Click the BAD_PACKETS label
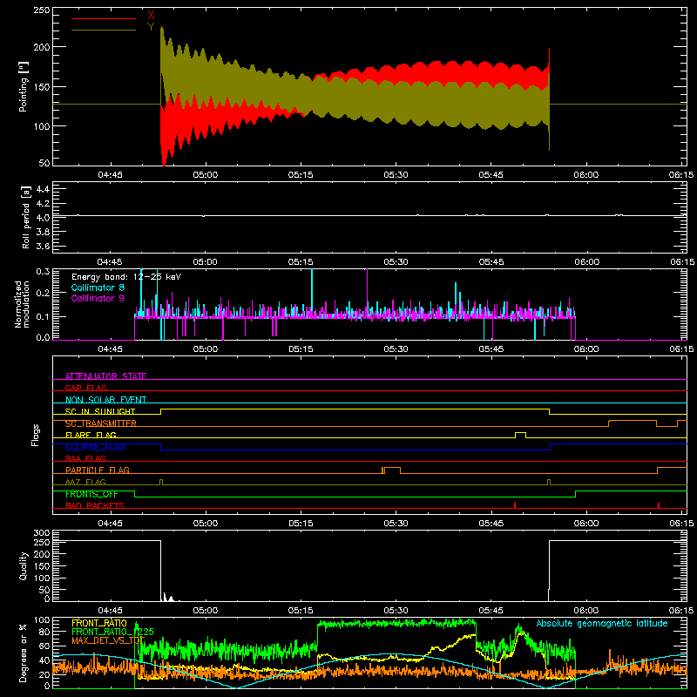Image resolution: width=697 pixels, height=697 pixels. (95, 505)
